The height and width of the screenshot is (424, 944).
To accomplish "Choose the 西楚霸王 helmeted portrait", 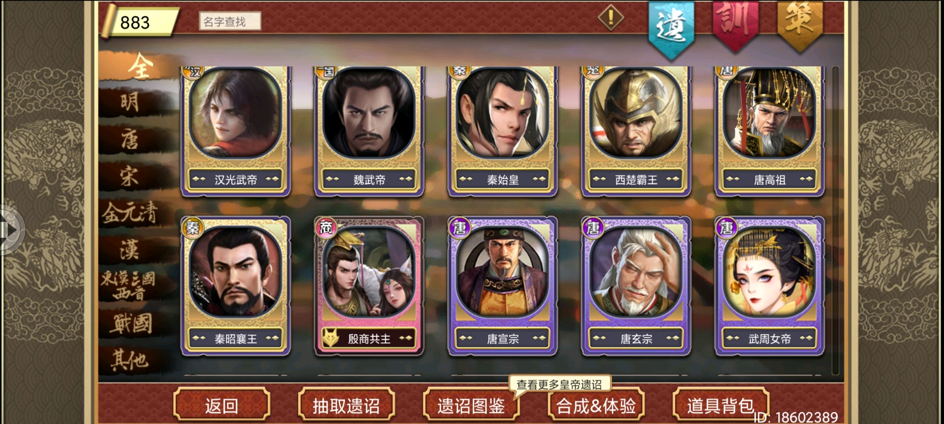I will point(636,131).
